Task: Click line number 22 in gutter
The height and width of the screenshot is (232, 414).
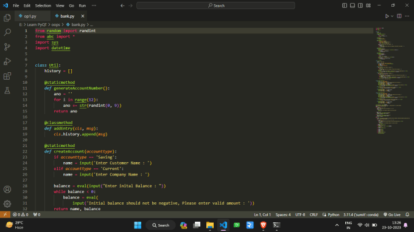Action: point(25,151)
